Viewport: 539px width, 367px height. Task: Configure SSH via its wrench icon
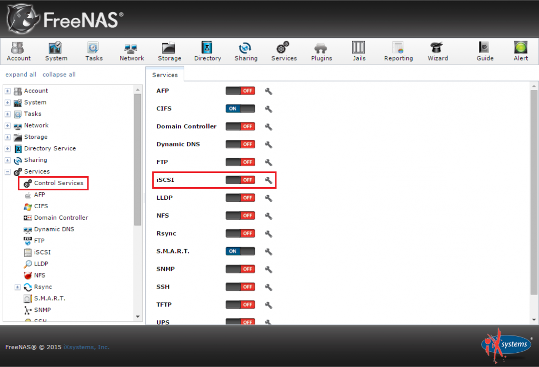pos(268,288)
